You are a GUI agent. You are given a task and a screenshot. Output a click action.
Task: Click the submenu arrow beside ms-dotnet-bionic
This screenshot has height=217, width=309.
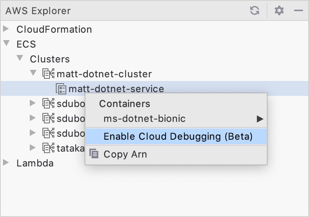pyautogui.click(x=260, y=119)
